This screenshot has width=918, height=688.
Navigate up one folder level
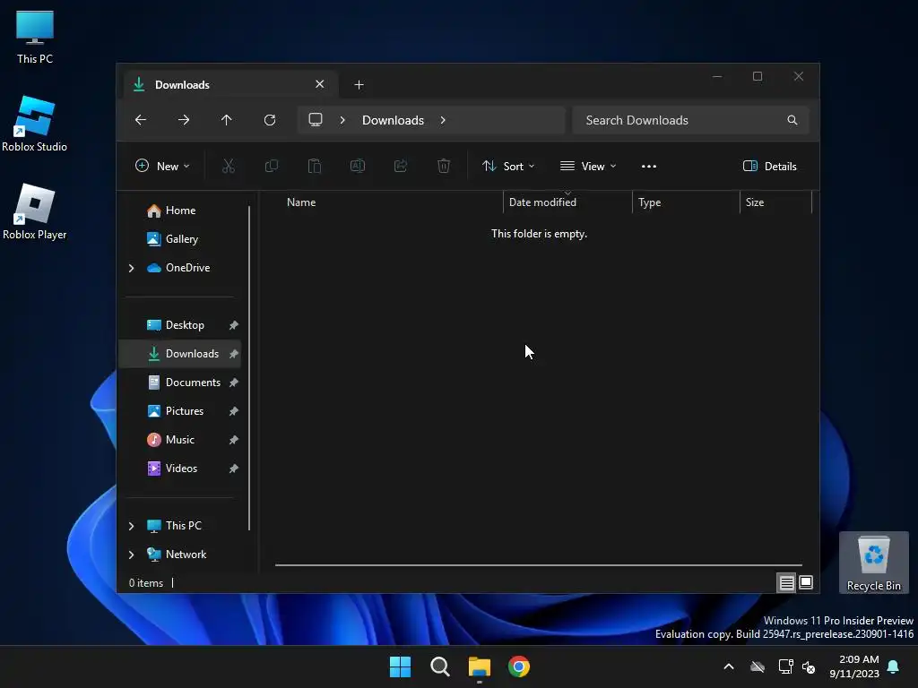pos(227,120)
